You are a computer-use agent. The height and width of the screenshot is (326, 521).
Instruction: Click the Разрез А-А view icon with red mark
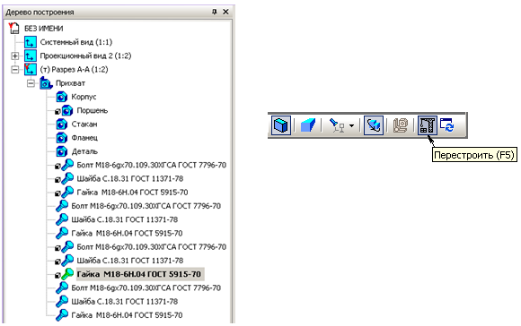pos(30,69)
